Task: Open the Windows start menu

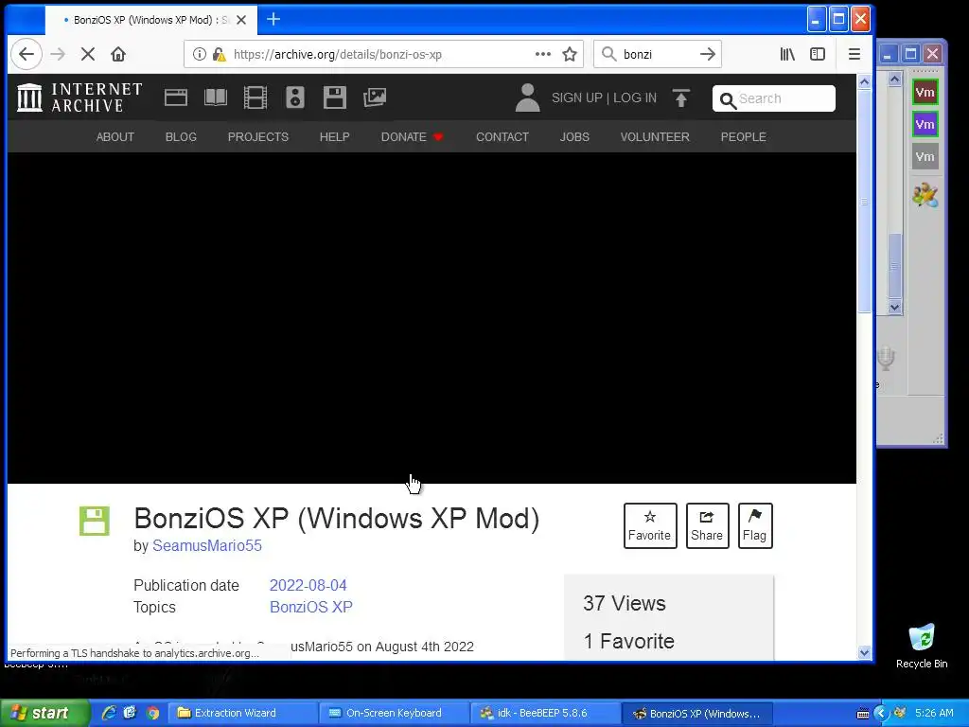Action: (45, 713)
